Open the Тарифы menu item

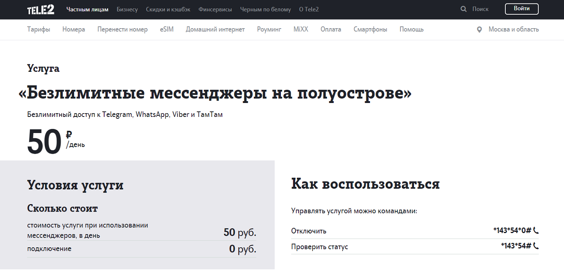[39, 29]
